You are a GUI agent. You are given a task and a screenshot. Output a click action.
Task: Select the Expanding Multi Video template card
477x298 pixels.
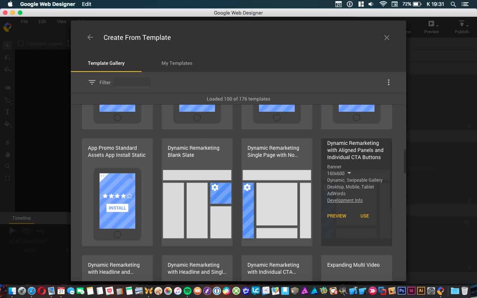[357, 268]
